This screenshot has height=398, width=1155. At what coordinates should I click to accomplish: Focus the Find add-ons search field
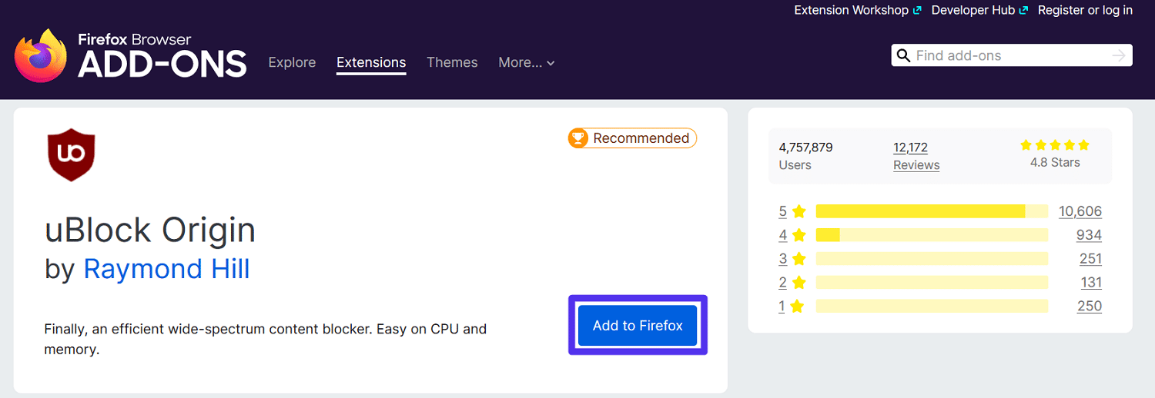pyautogui.click(x=1009, y=55)
